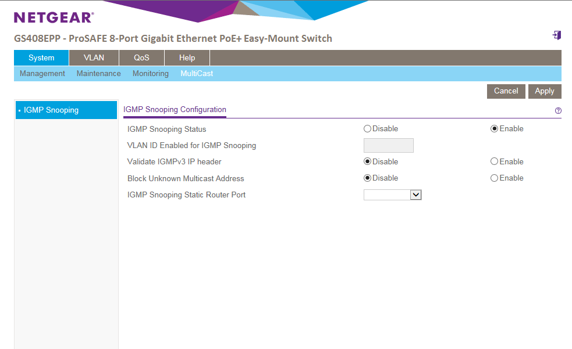The height and width of the screenshot is (349, 572).
Task: Click the logout icon at top right
Action: click(556, 35)
